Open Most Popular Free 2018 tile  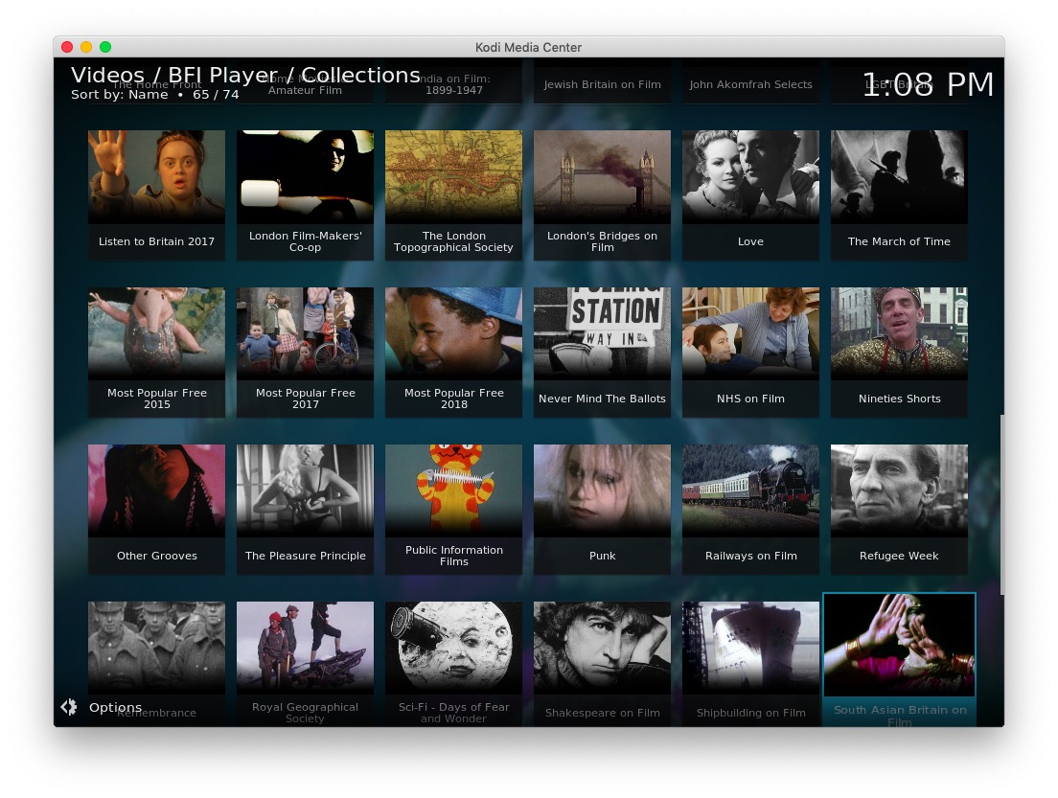(x=453, y=352)
